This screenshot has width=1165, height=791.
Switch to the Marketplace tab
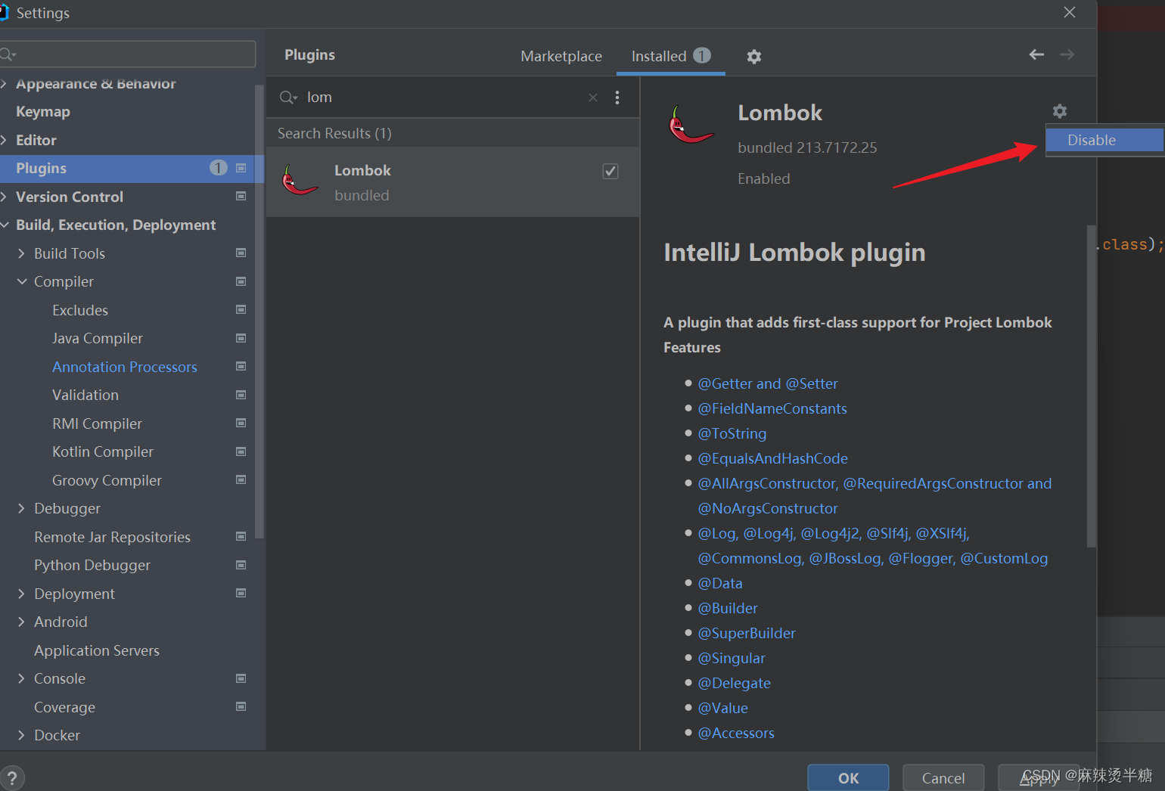[x=561, y=56]
